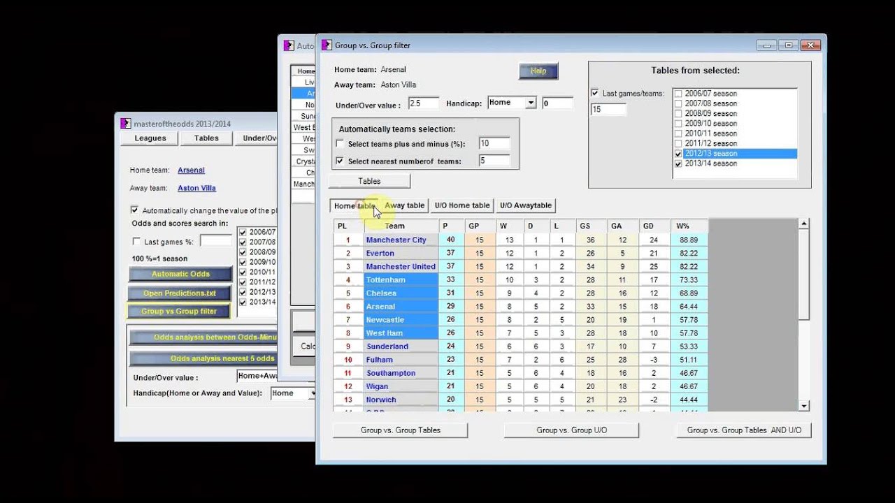
Task: Click Group vs Group filter button
Action: [180, 311]
